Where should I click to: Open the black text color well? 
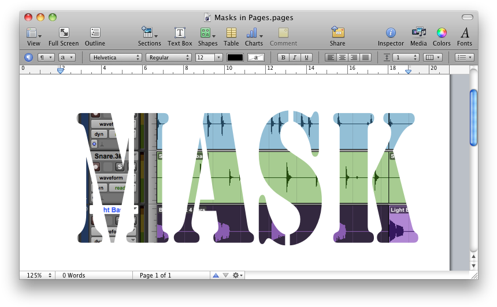coord(235,57)
